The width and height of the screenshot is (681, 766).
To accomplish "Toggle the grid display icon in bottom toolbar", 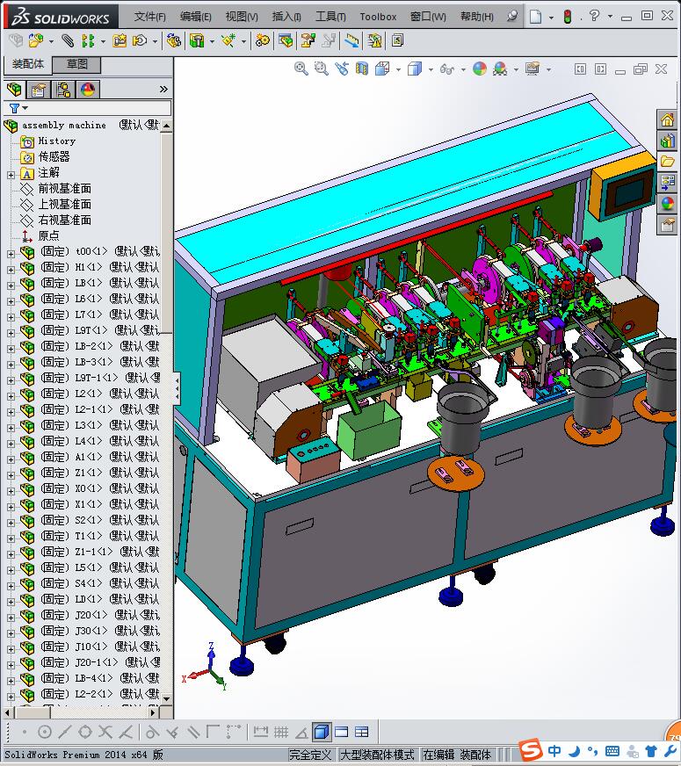I will (x=281, y=732).
